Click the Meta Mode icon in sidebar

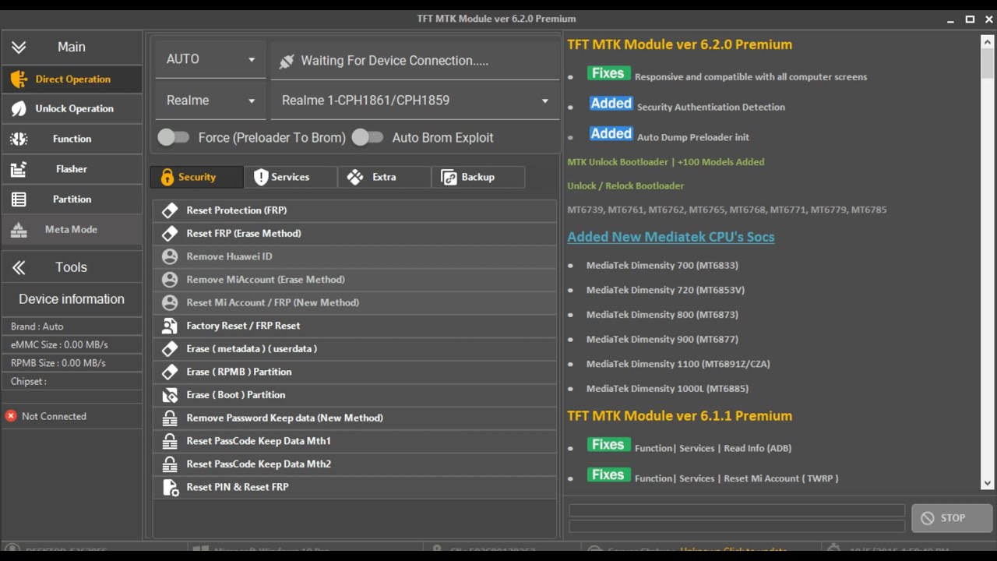[19, 230]
